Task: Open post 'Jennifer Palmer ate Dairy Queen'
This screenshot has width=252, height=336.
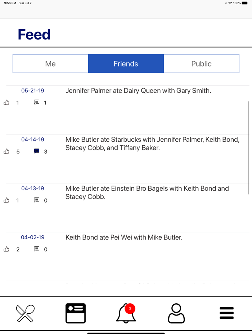Action: pyautogui.click(x=138, y=91)
